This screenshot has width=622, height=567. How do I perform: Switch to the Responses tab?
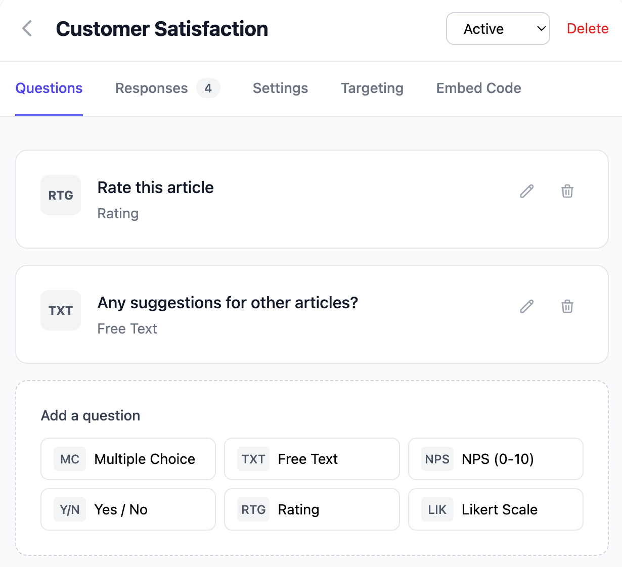tap(151, 88)
